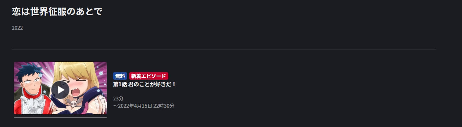Click the red 新着エピソード badge
Viewport: 462px width, 127px height.
coord(149,76)
